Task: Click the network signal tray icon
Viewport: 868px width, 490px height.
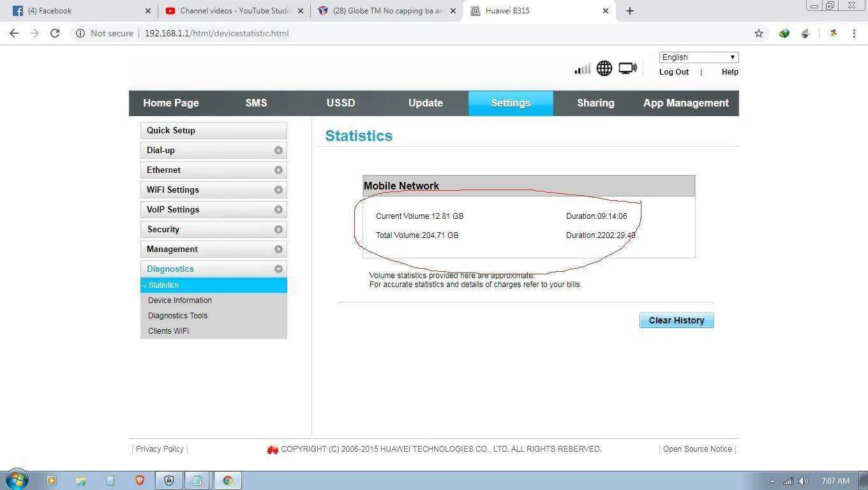Action: click(x=788, y=481)
